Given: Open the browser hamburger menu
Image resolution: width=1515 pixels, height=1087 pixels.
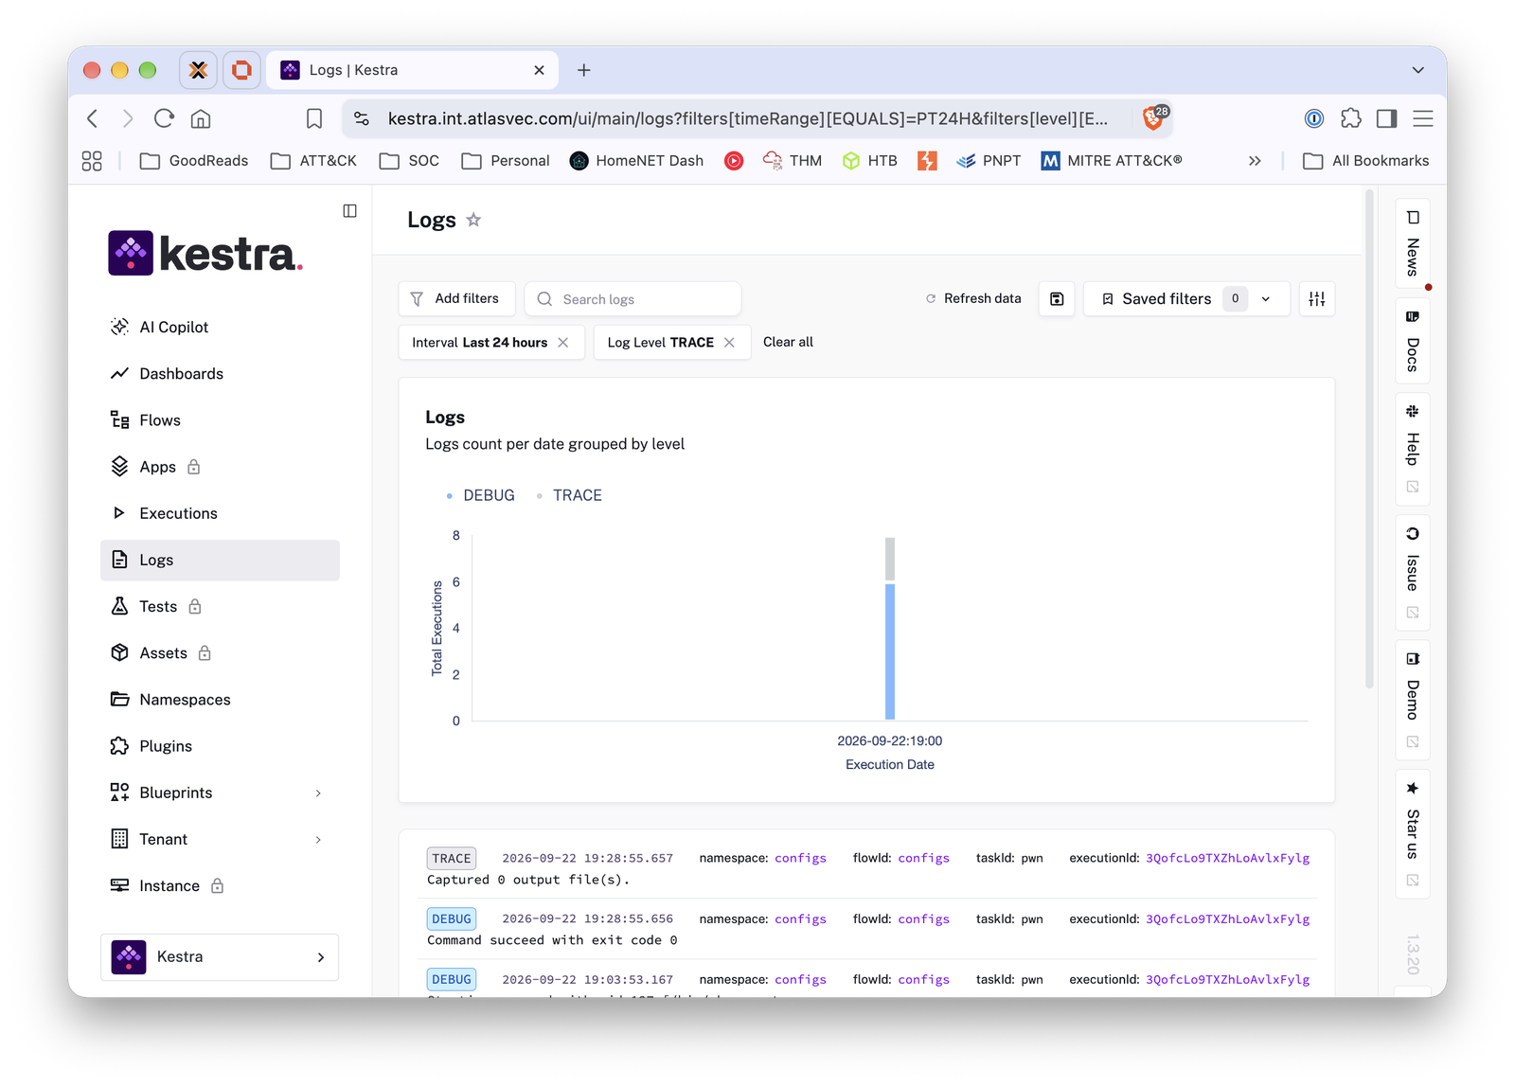Looking at the screenshot, I should click(x=1422, y=118).
